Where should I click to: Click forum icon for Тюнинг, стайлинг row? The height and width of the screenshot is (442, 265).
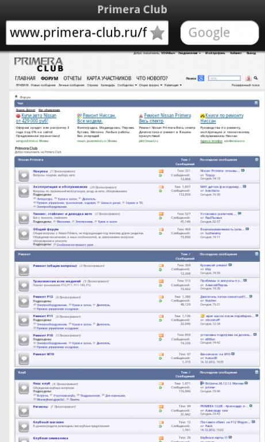(x=24, y=218)
